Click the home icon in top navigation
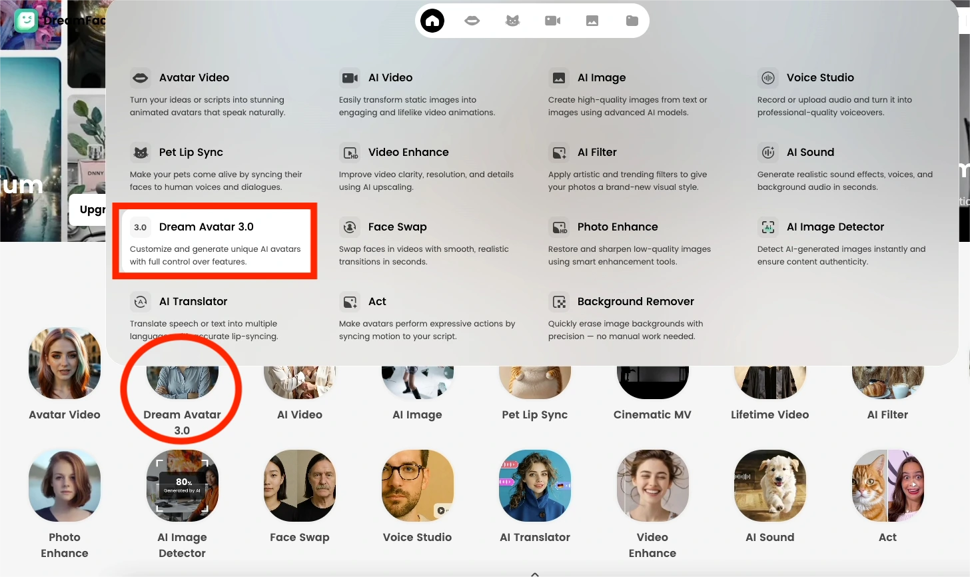The image size is (970, 577). click(x=432, y=21)
